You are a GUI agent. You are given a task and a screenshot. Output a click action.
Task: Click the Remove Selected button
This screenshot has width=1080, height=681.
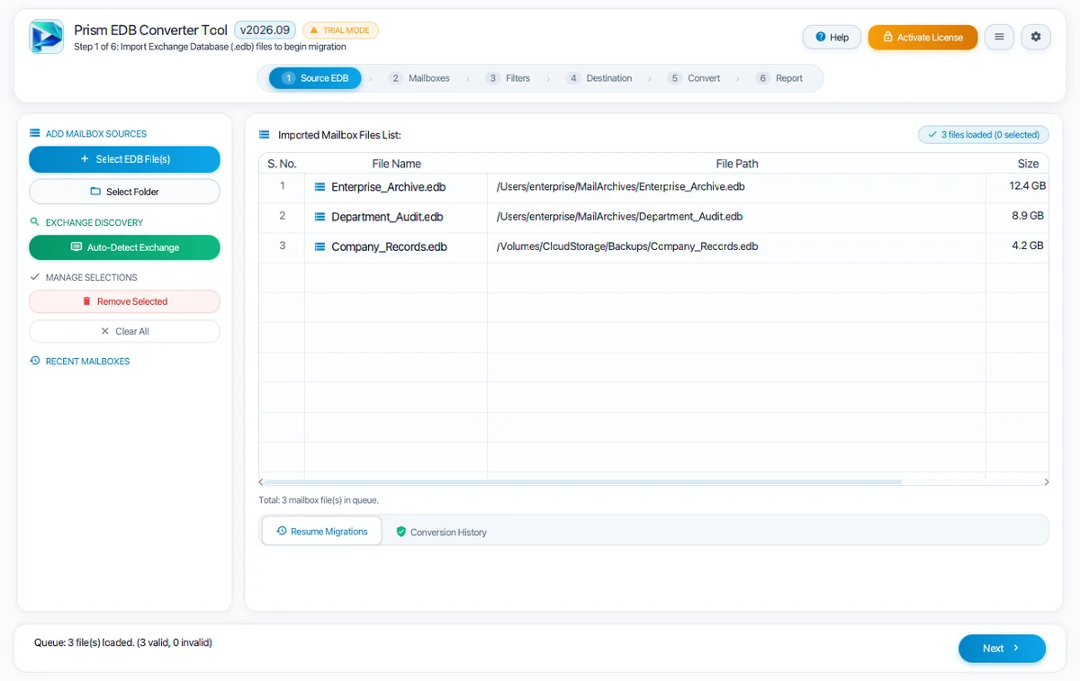(x=124, y=301)
